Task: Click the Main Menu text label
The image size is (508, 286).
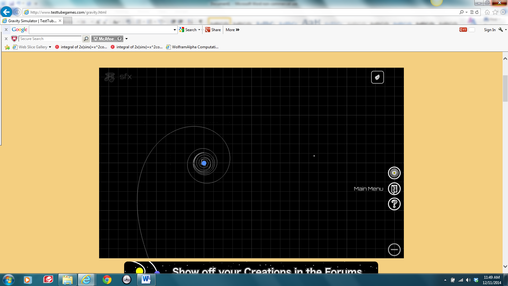Action: coord(369,189)
